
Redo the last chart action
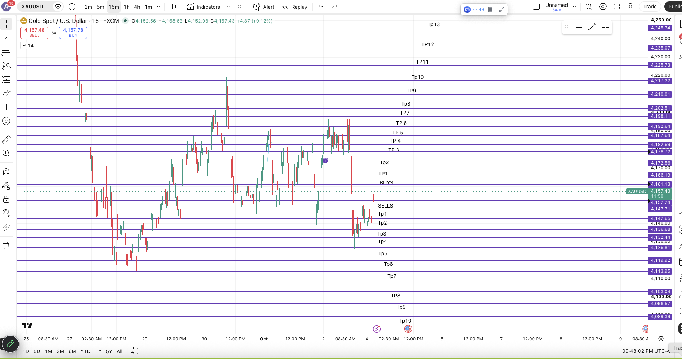click(x=335, y=7)
